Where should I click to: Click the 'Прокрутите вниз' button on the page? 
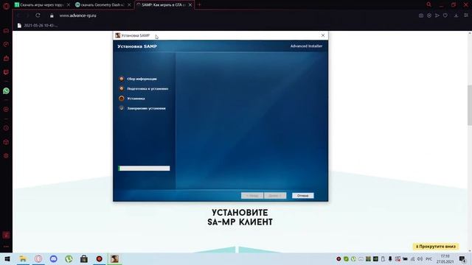click(x=436, y=247)
